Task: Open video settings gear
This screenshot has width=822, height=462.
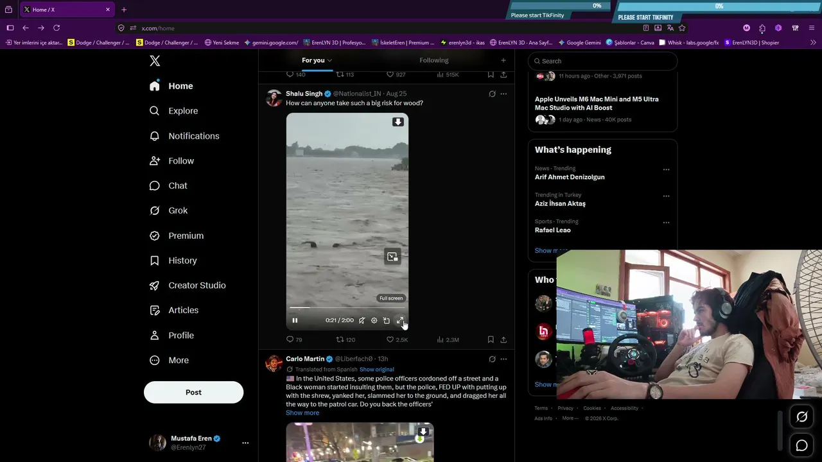Action: [374, 320]
